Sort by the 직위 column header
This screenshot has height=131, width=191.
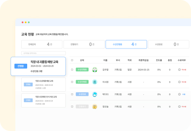click(x=130, y=60)
